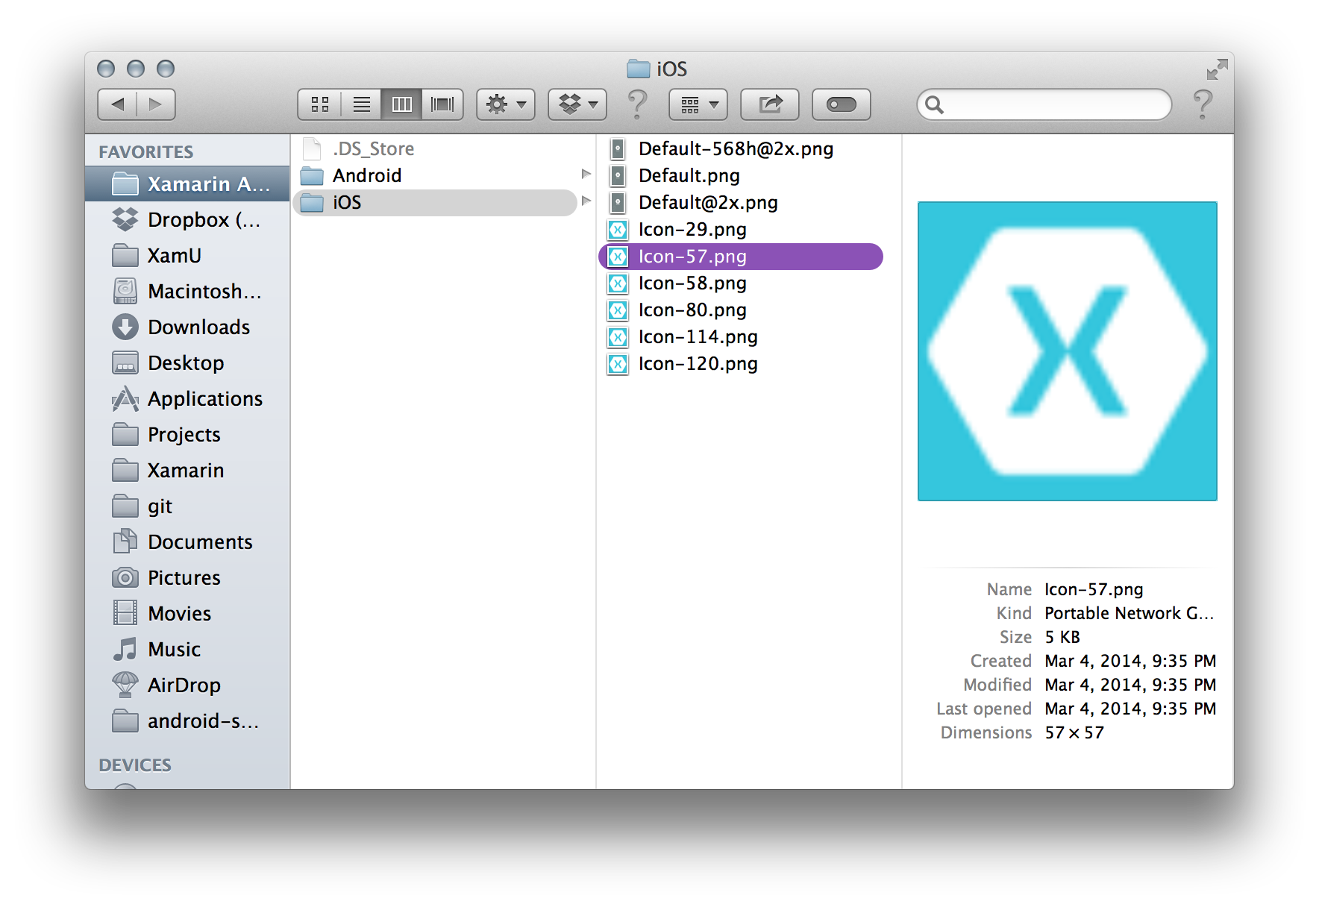Go forward with the forward arrow

(155, 104)
